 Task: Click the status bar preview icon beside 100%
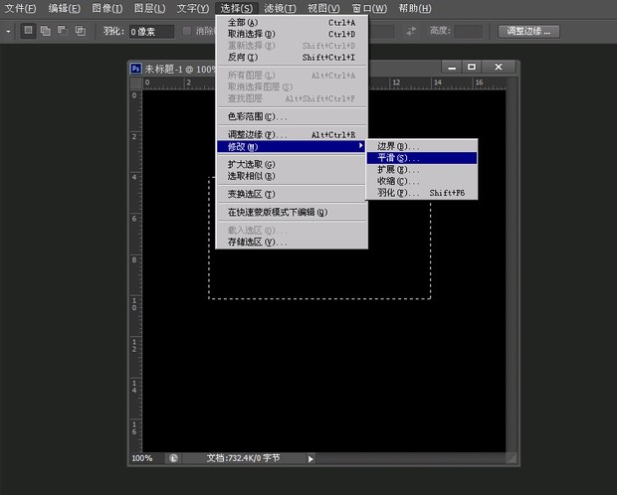tap(173, 458)
